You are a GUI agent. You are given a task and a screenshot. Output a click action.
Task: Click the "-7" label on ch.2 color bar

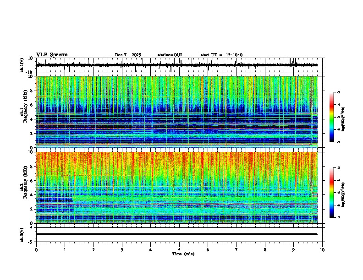(x=338, y=217)
